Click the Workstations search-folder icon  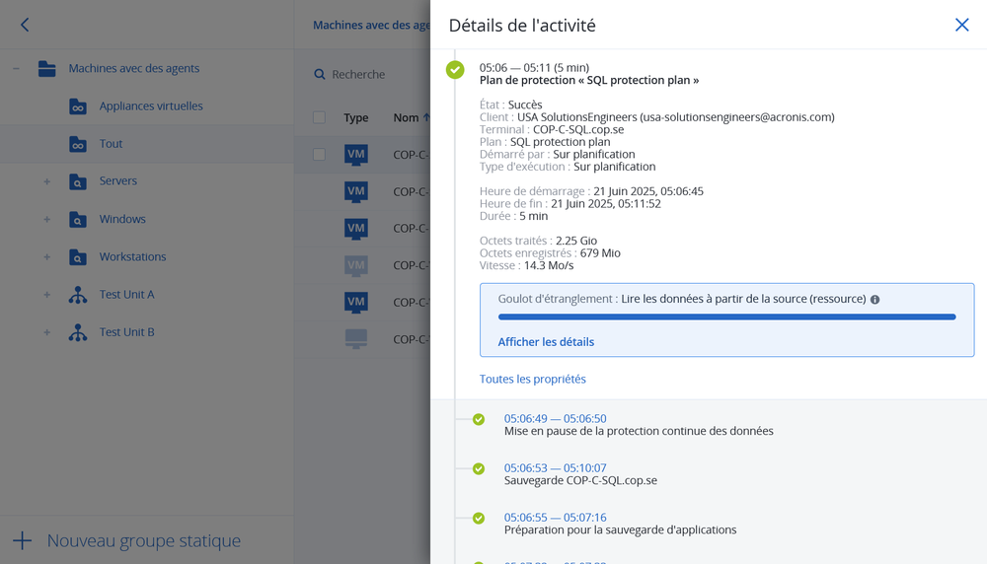coord(78,257)
